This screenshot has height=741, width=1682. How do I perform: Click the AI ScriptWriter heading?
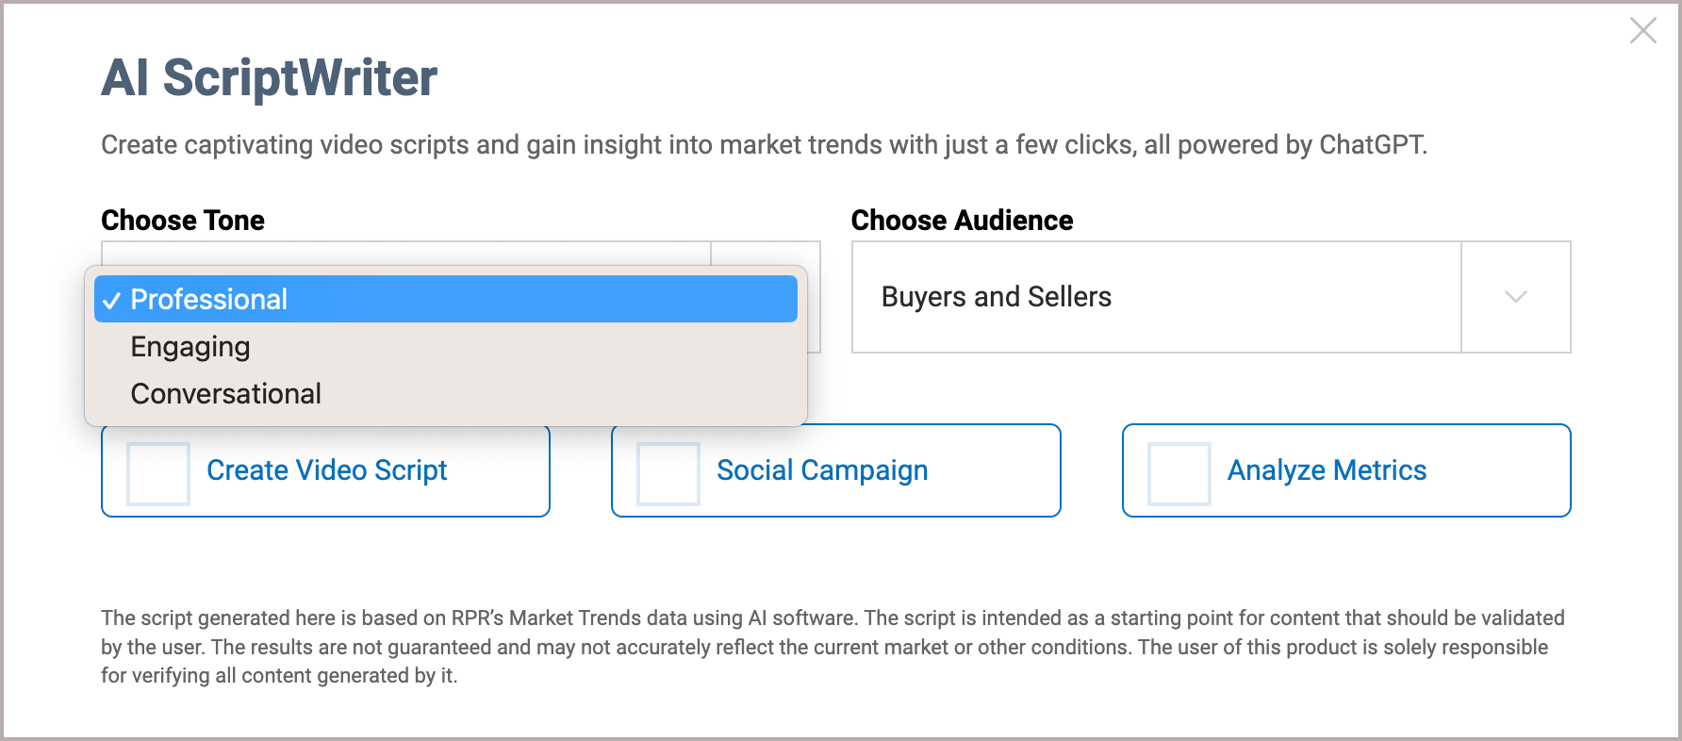tap(270, 77)
